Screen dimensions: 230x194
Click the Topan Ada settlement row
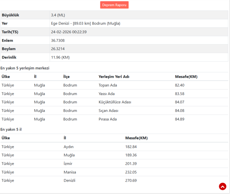tap(108, 85)
